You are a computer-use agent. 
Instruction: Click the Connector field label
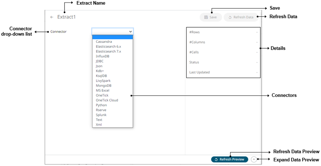pos(58,31)
